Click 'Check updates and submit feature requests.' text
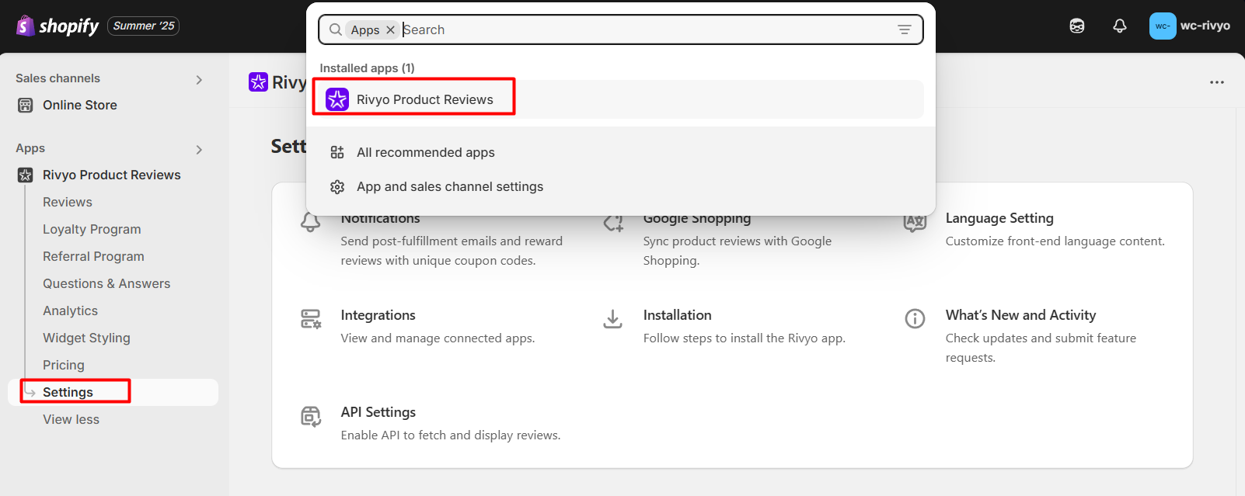The width and height of the screenshot is (1245, 496). click(1041, 348)
